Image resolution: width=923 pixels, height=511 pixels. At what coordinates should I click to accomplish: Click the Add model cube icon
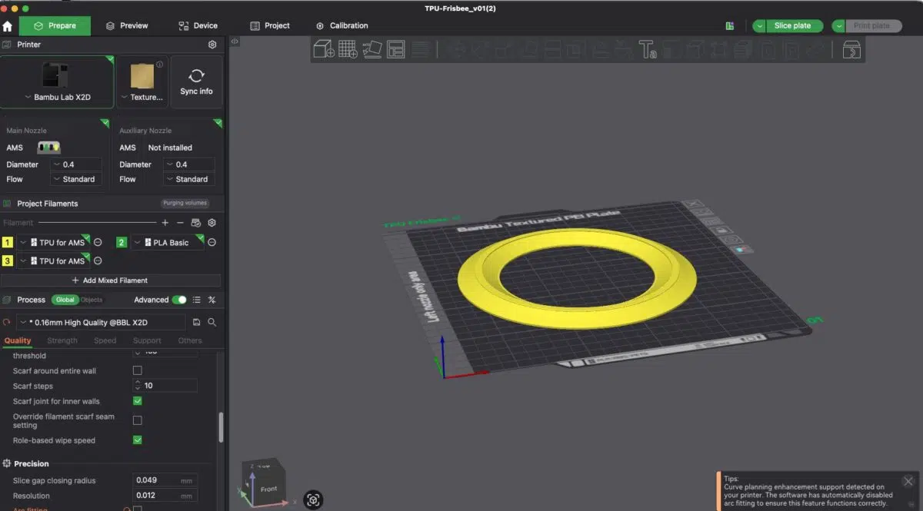point(324,50)
